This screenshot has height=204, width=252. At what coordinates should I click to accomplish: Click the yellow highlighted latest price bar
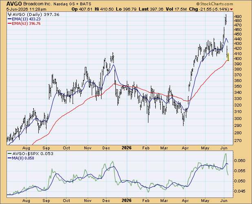(x=228, y=57)
